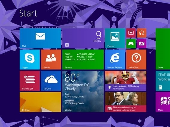This screenshot has height=127, width=170.
Task: Open the red Video tile
Action: point(131,33)
